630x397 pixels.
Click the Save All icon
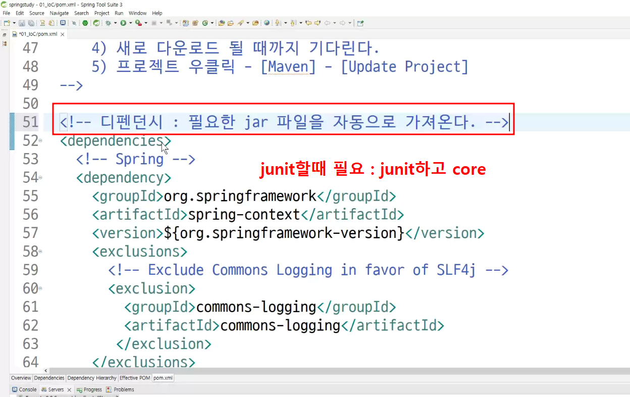pos(31,23)
